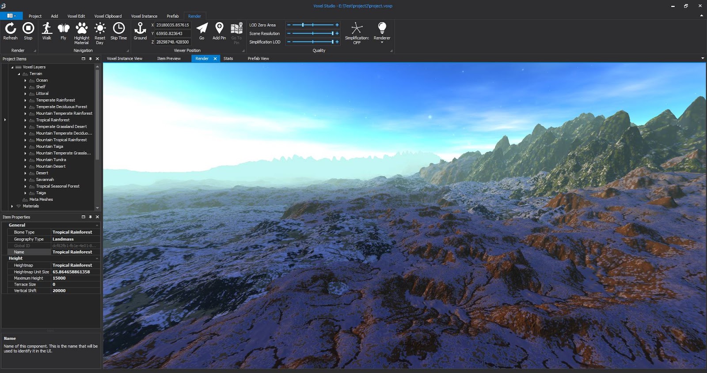Screen dimensions: 707x373
Task: Open the application file menu button
Action: point(11,16)
